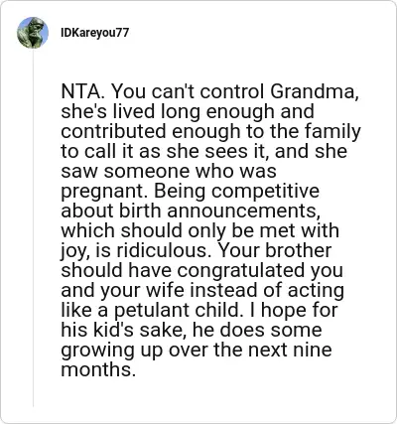
Task: Click the line 'she's lived long enough and'
Action: pos(188,112)
